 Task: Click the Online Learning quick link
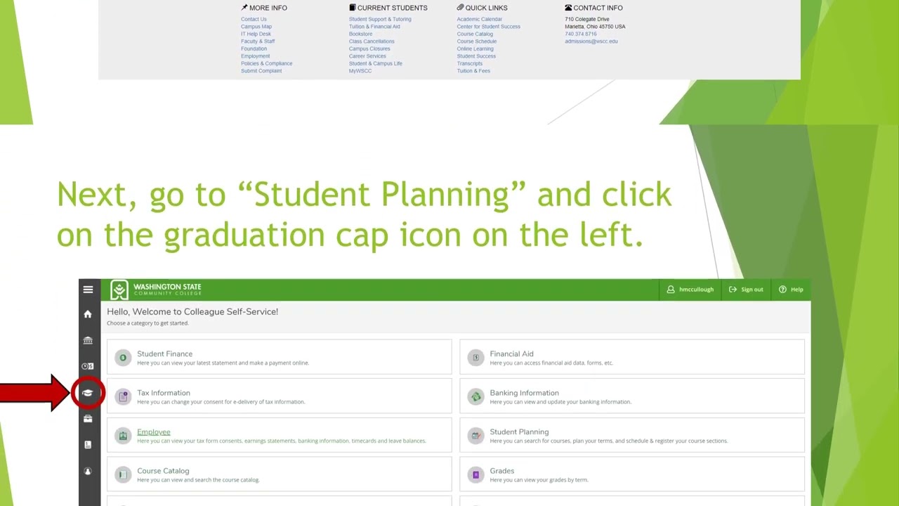pos(475,48)
